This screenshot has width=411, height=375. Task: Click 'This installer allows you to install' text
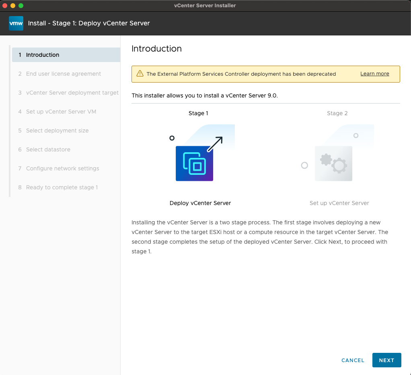tap(205, 95)
